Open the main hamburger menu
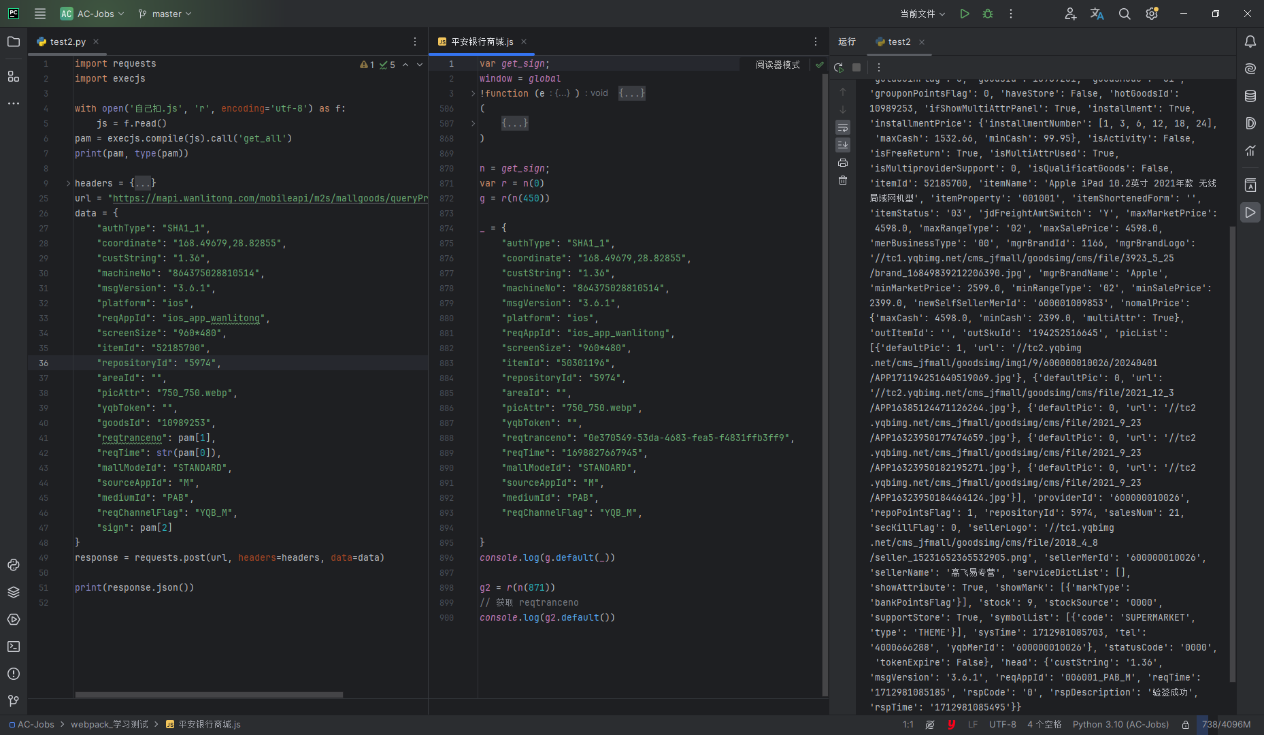 coord(40,14)
